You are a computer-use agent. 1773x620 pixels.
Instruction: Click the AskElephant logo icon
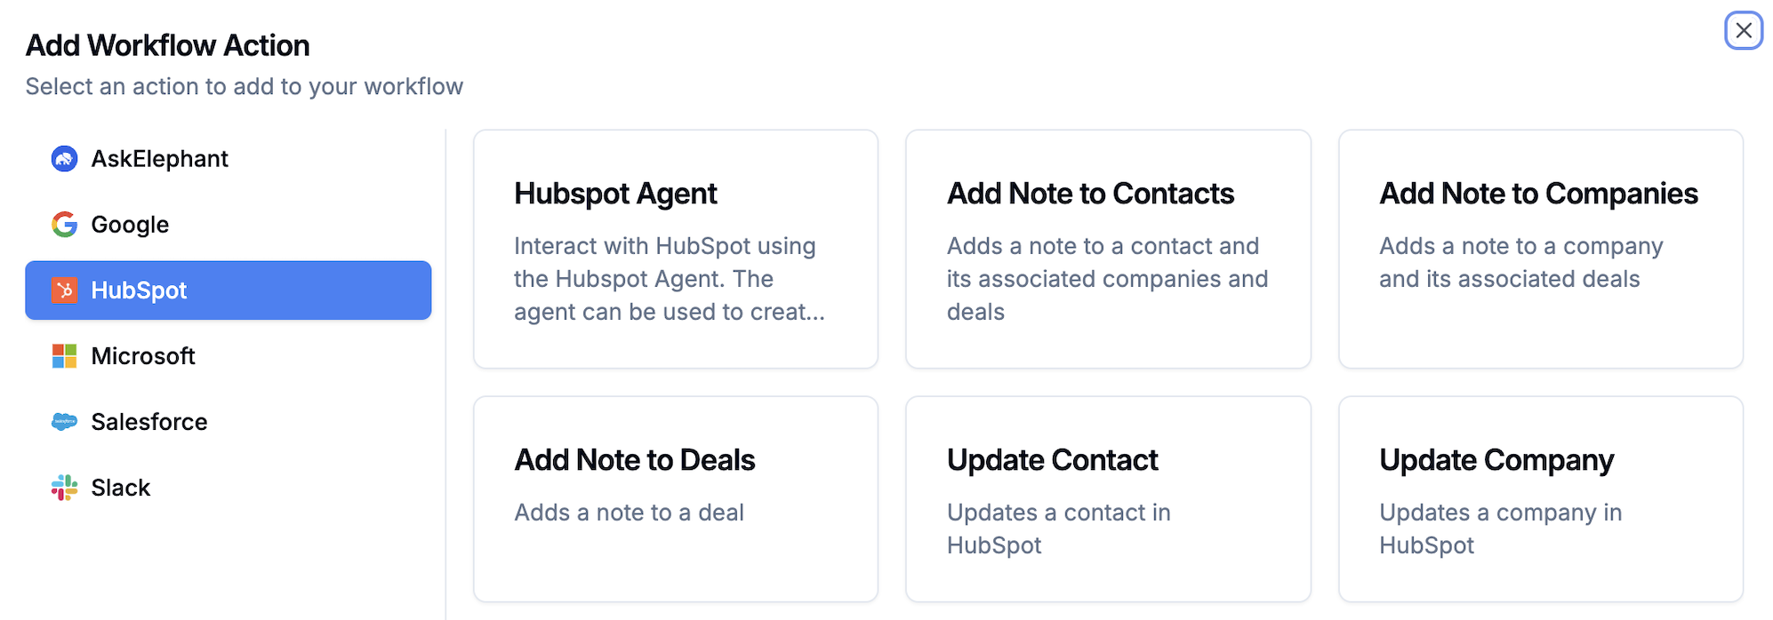coord(64,159)
